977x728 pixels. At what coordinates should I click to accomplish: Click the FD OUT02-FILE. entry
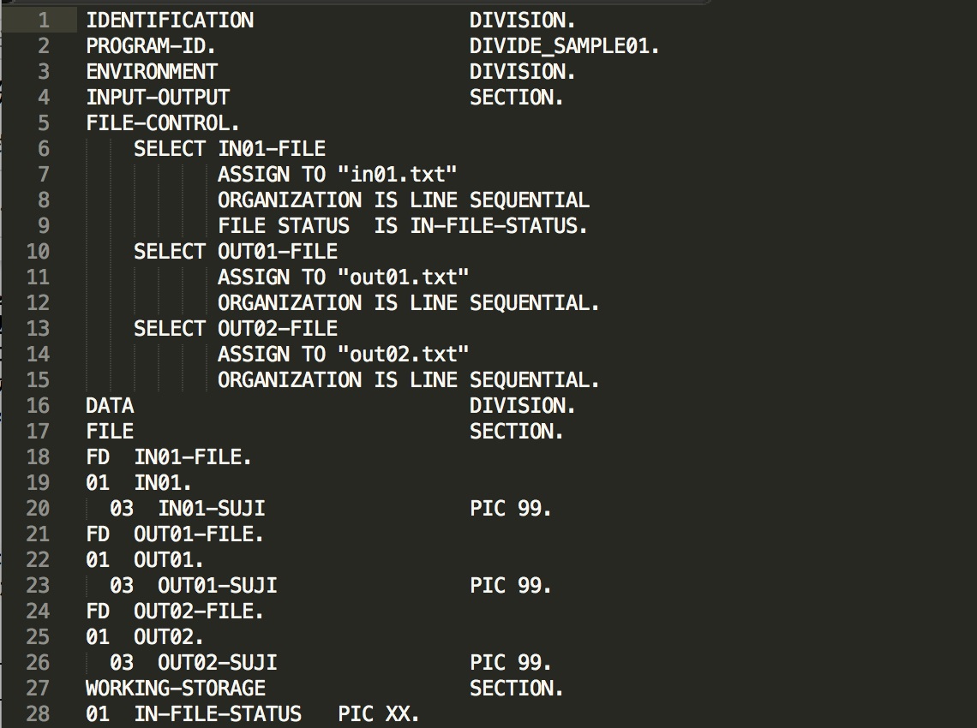coord(175,612)
